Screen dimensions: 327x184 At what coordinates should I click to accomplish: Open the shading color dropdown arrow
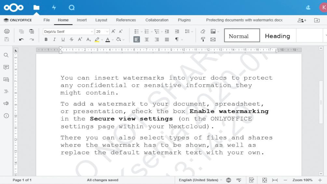(x=123, y=40)
